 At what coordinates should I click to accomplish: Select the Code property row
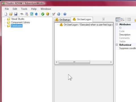(126, 31)
